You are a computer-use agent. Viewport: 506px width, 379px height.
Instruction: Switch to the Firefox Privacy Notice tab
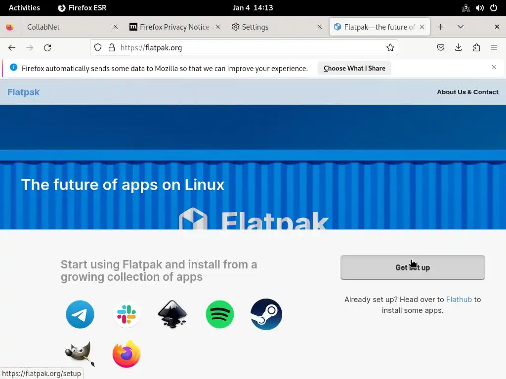click(x=174, y=27)
